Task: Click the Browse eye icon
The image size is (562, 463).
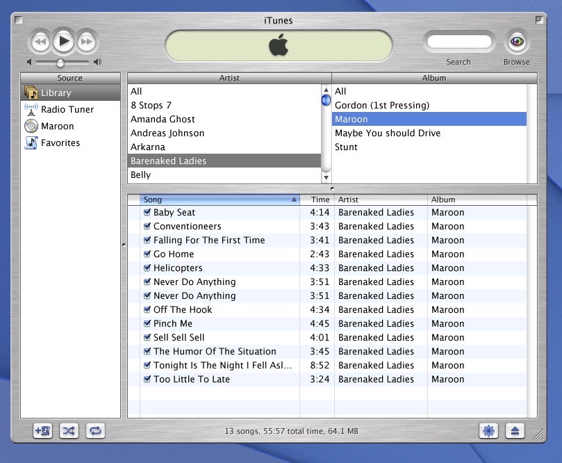Action: (x=516, y=42)
